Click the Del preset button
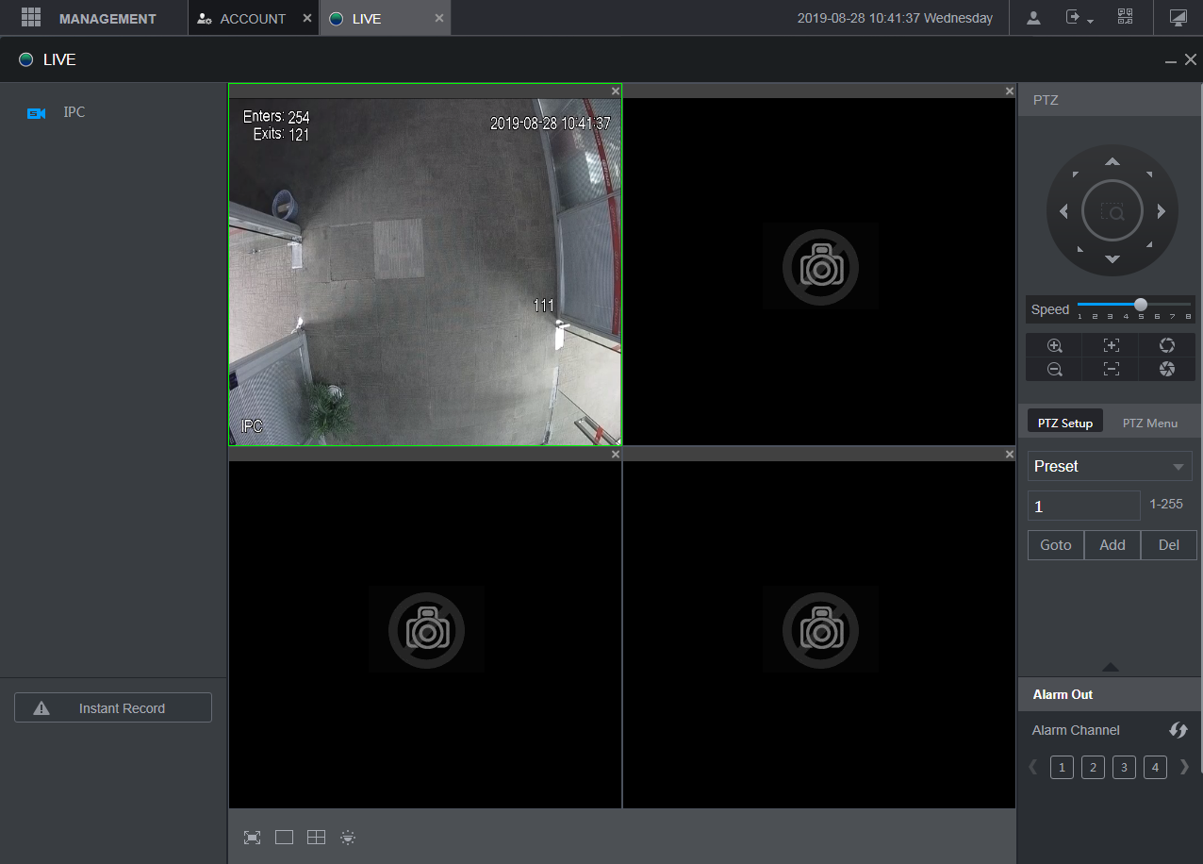Image resolution: width=1203 pixels, height=864 pixels. pos(1169,545)
